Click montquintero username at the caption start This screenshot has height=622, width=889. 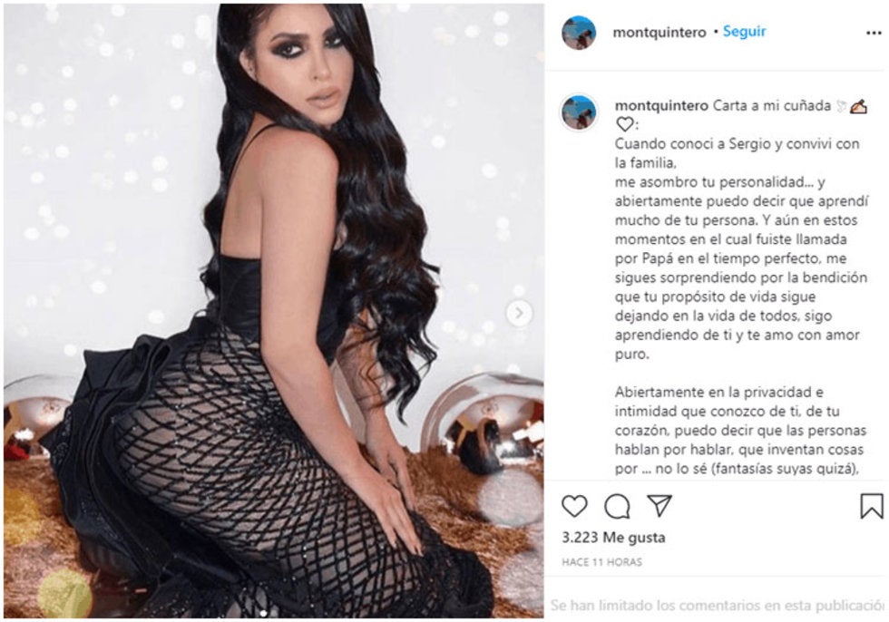point(661,106)
